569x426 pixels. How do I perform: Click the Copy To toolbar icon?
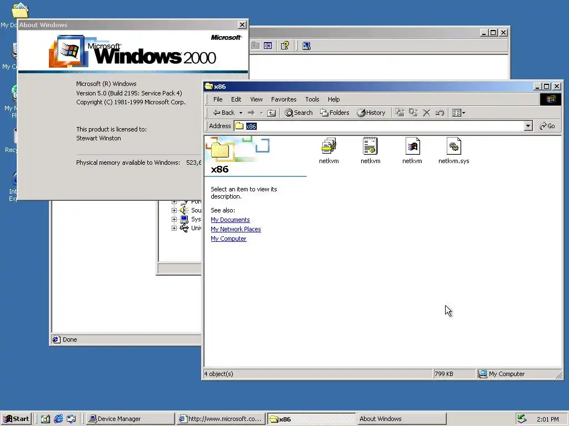(x=413, y=113)
